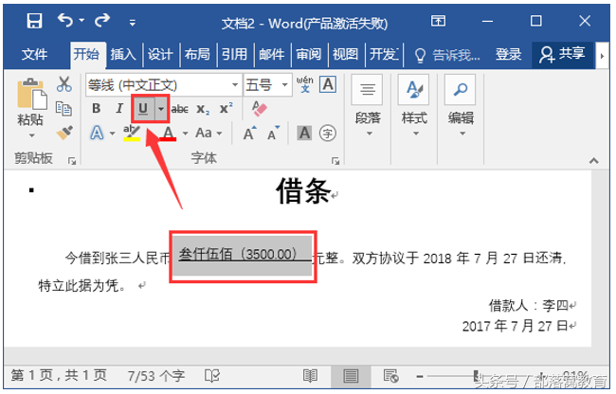Activate the Format Painter brush

[x=64, y=133]
